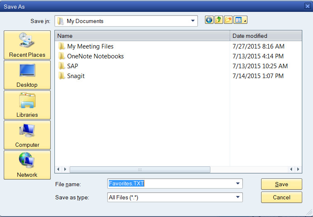The height and width of the screenshot is (217, 313).
Task: Click the Snagit folder
Action: (x=75, y=76)
